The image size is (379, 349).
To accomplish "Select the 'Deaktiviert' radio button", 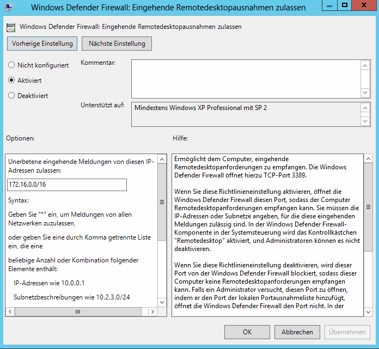I will point(11,96).
